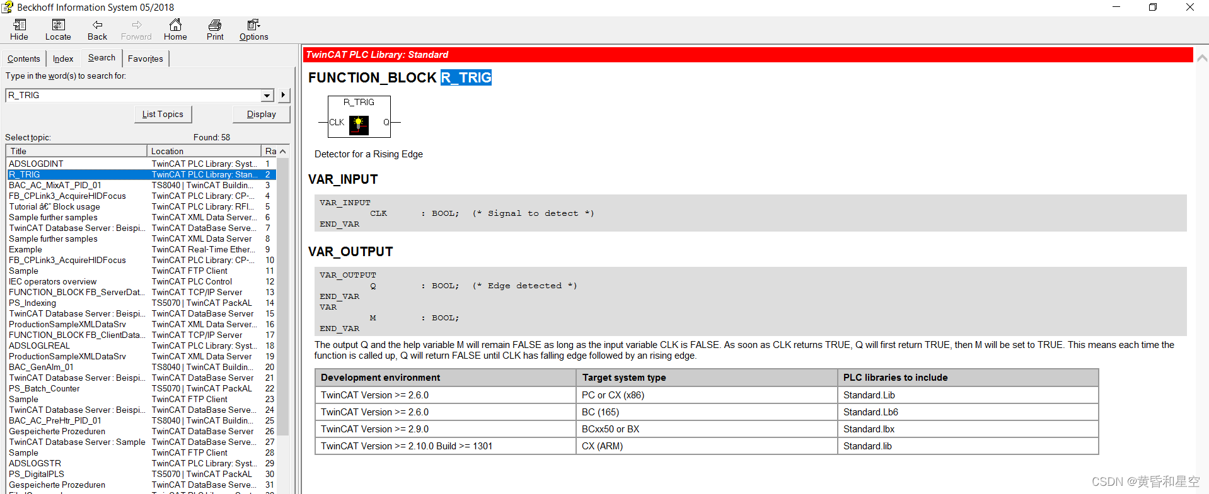Open the Favorites tab
The width and height of the screenshot is (1209, 494).
tap(146, 59)
